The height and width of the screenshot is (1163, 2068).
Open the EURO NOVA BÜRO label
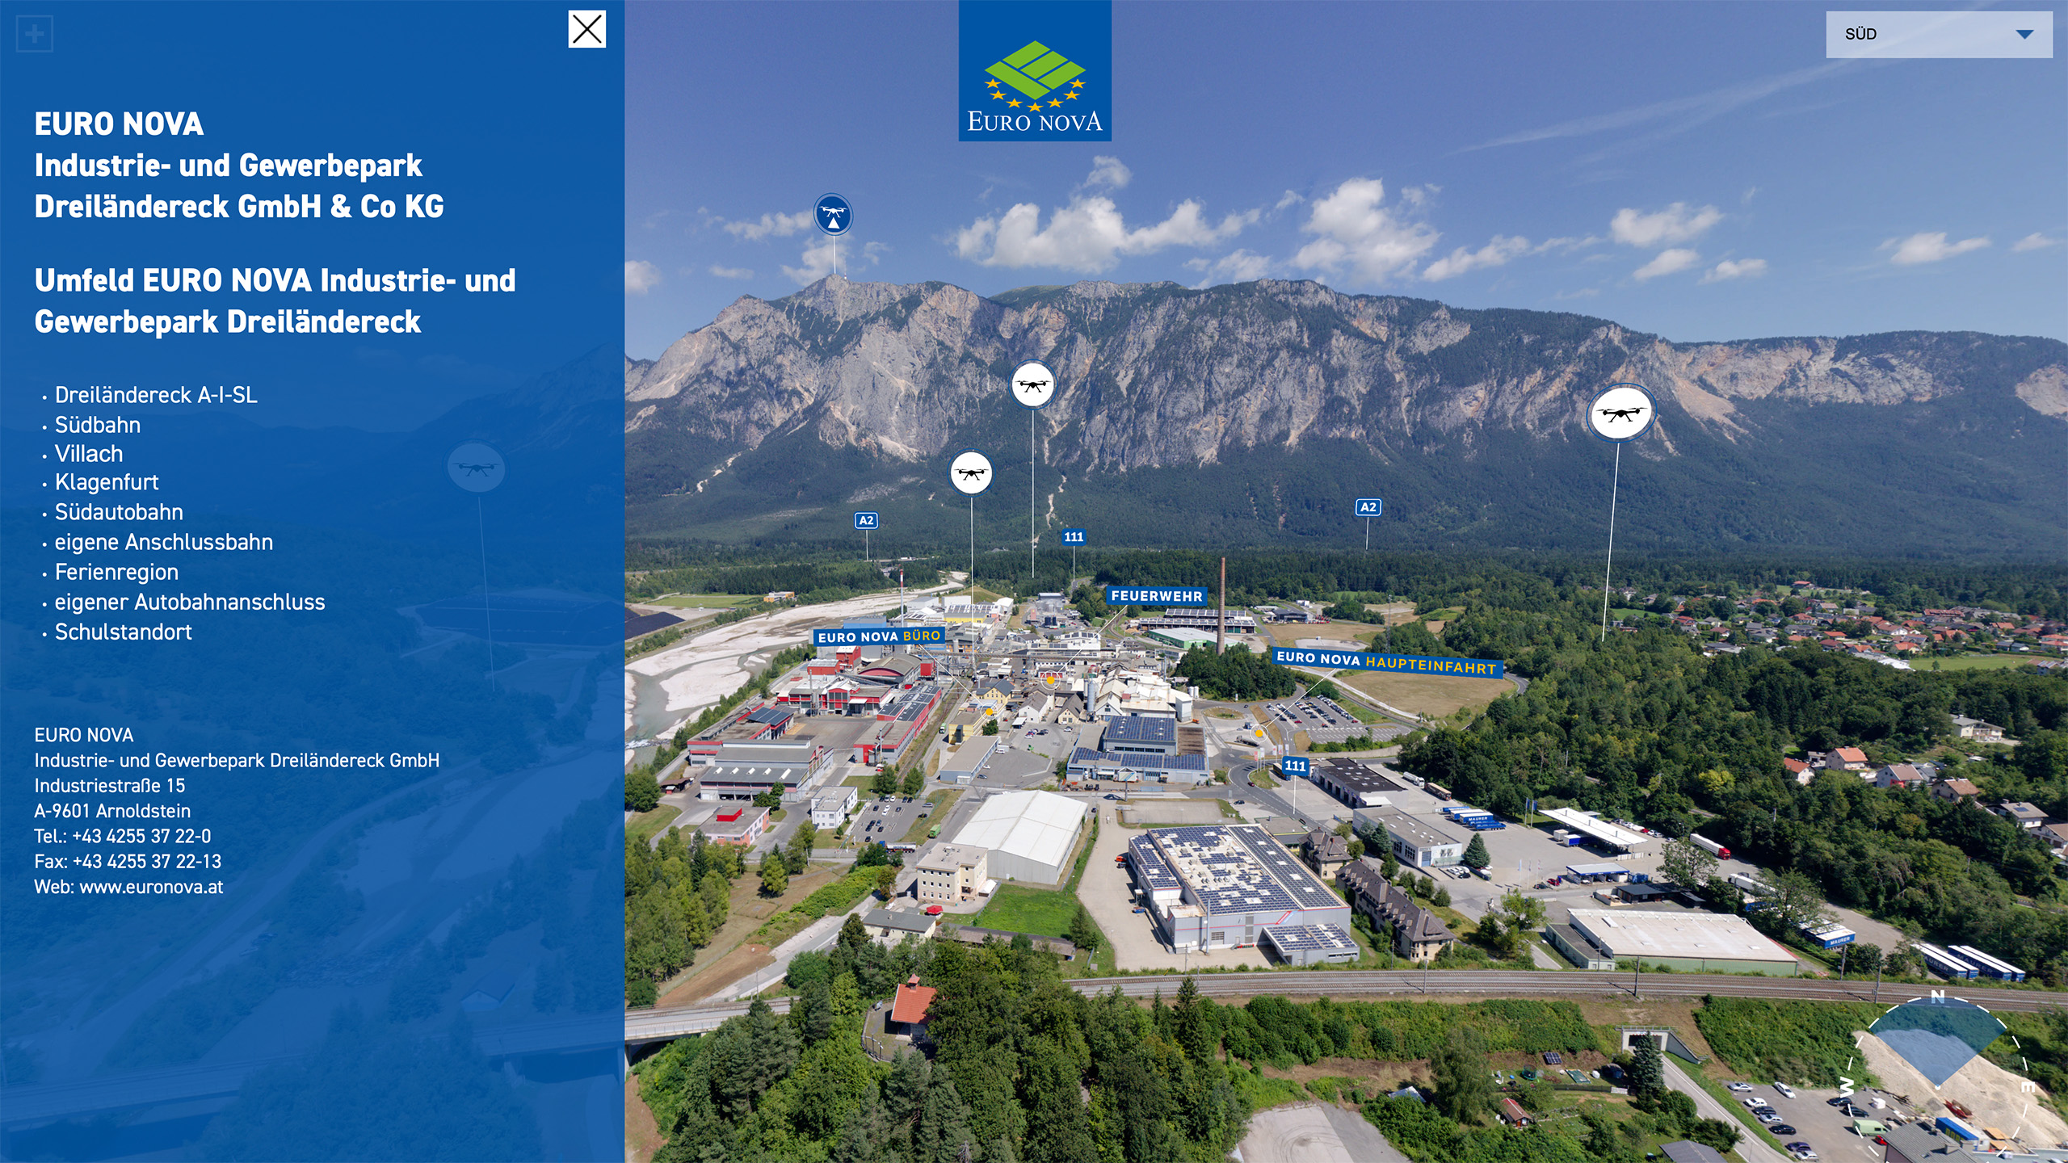click(879, 636)
